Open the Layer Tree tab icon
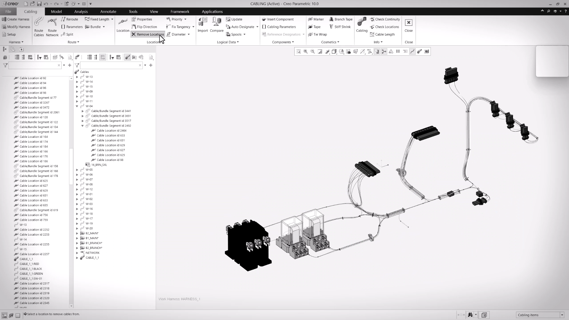The height and width of the screenshot is (320, 569). (x=13, y=49)
